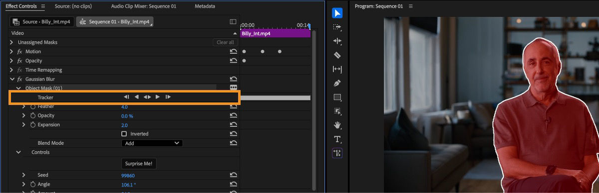The width and height of the screenshot is (599, 193).
Task: Select the Razor tool
Action: pyautogui.click(x=337, y=55)
